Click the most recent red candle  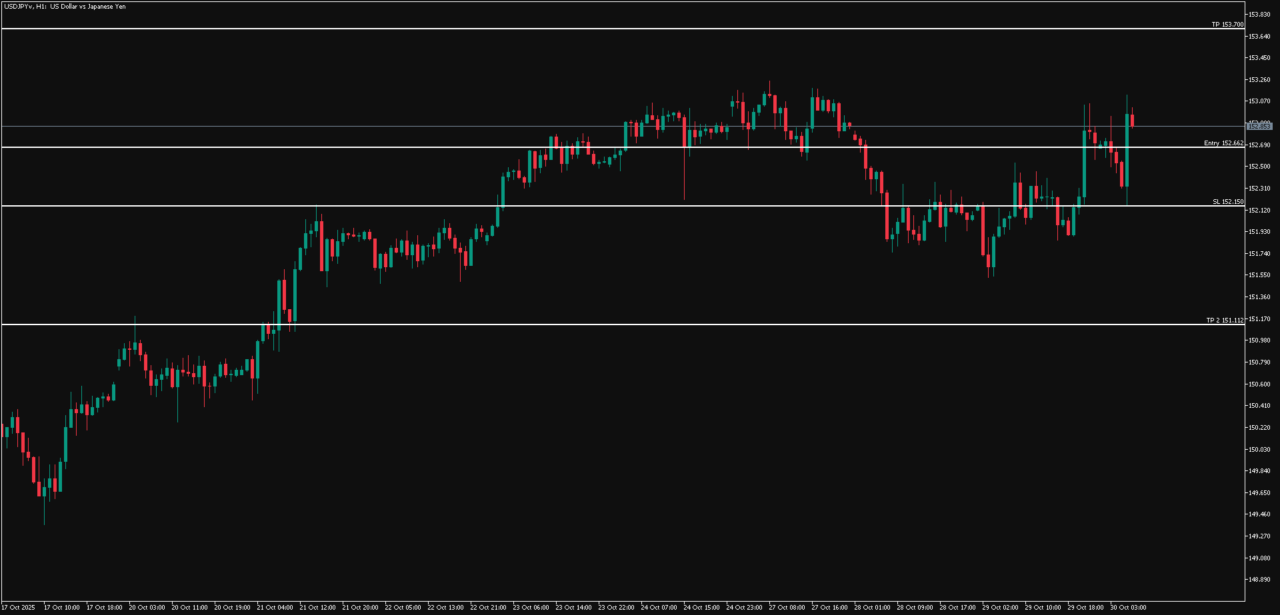1132,121
